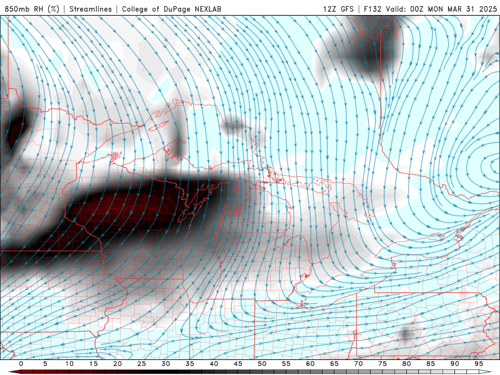This screenshot has height=375, width=500.
Task: Click the colorbar label '30'
Action: pos(166,364)
